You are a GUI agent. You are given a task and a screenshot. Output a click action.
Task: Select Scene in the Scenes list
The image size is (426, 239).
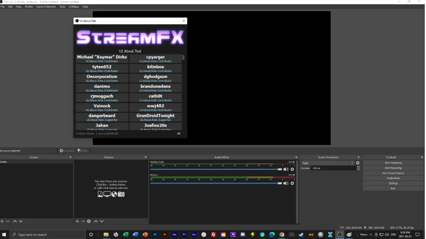coord(36,162)
